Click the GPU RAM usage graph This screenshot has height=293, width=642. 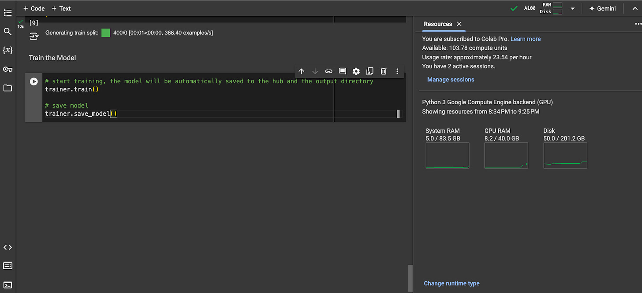pos(506,155)
